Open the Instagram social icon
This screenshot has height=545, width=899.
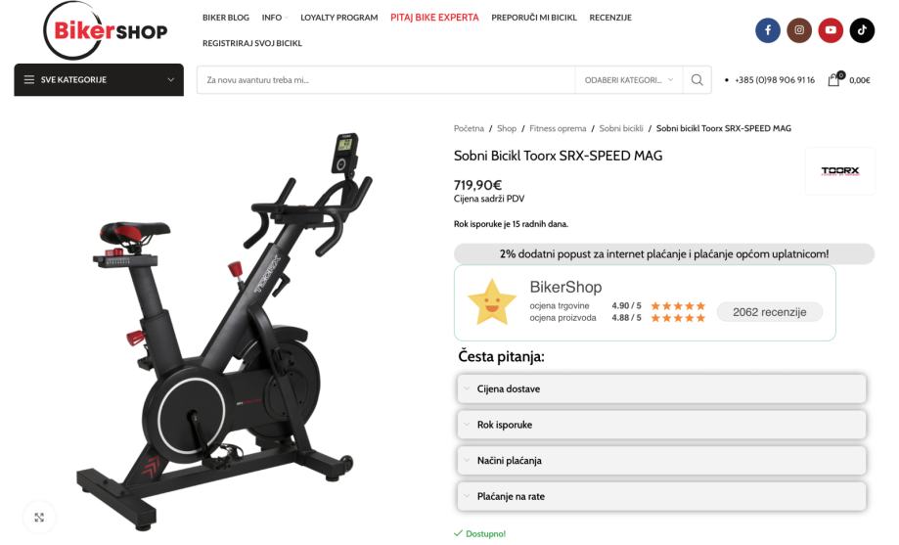(x=799, y=30)
